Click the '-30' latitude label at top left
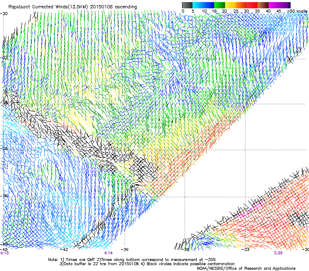This screenshot has width=309, height=271. tap(4, 14)
